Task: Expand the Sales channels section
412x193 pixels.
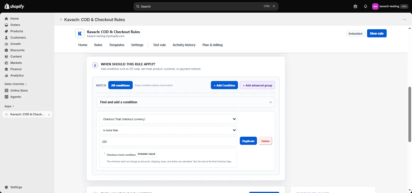Action: pos(16,84)
